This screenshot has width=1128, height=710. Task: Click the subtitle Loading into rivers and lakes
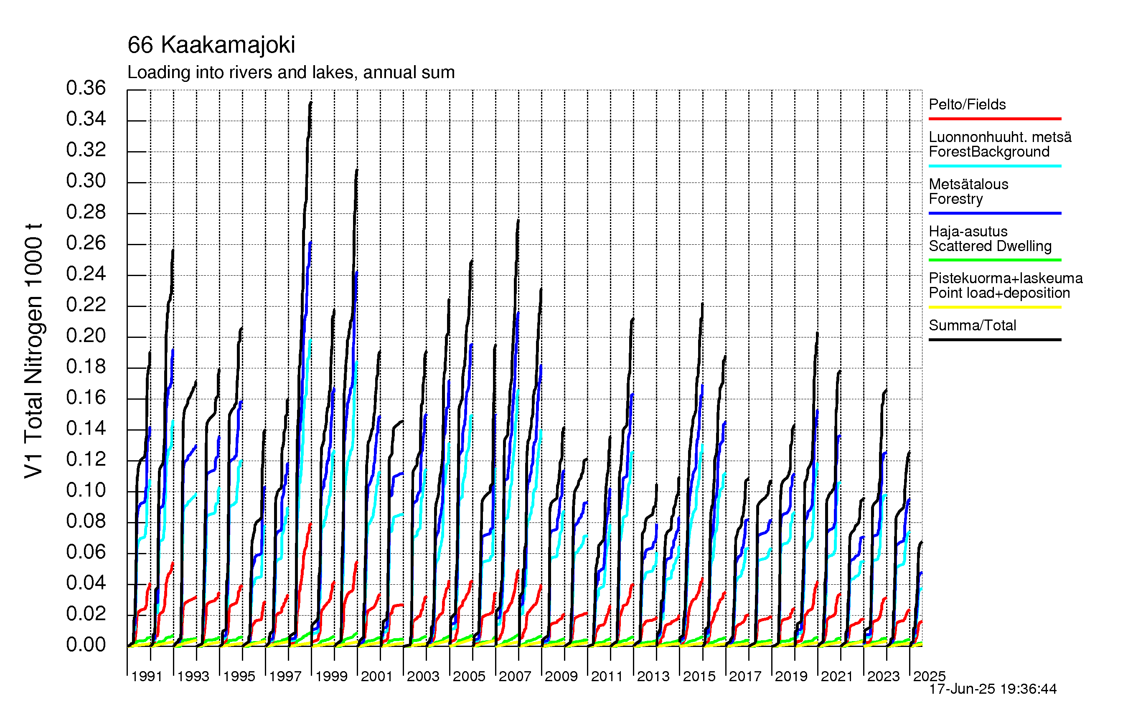(291, 73)
